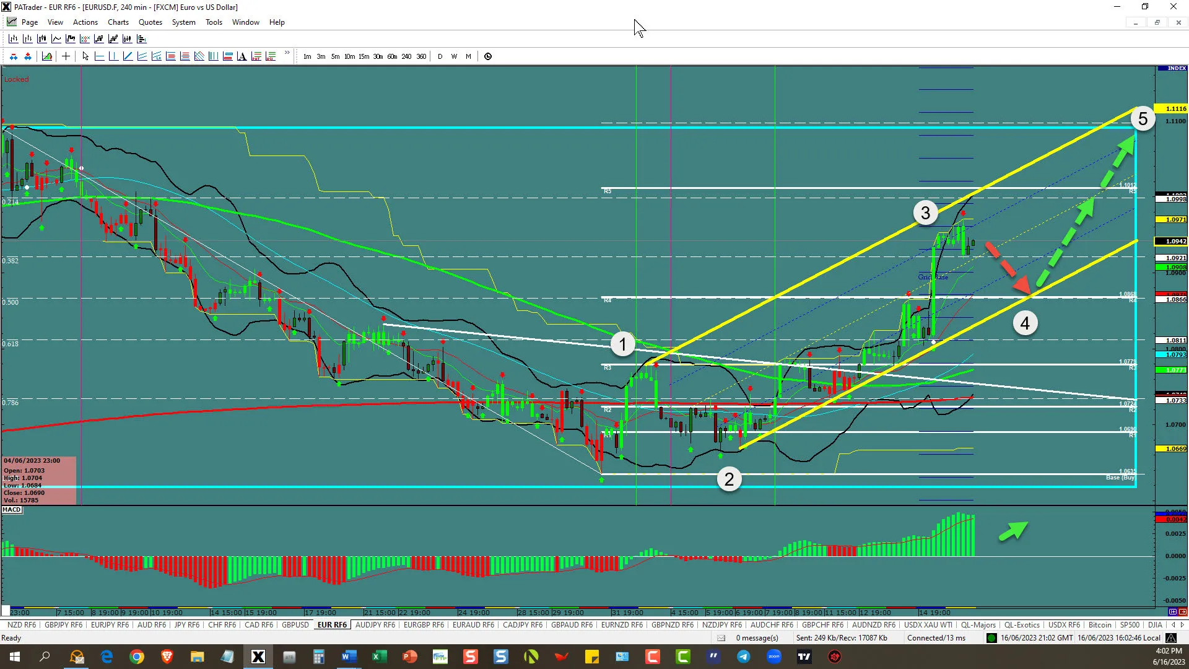
Task: Pick the trend line drawing tool
Action: [128, 56]
